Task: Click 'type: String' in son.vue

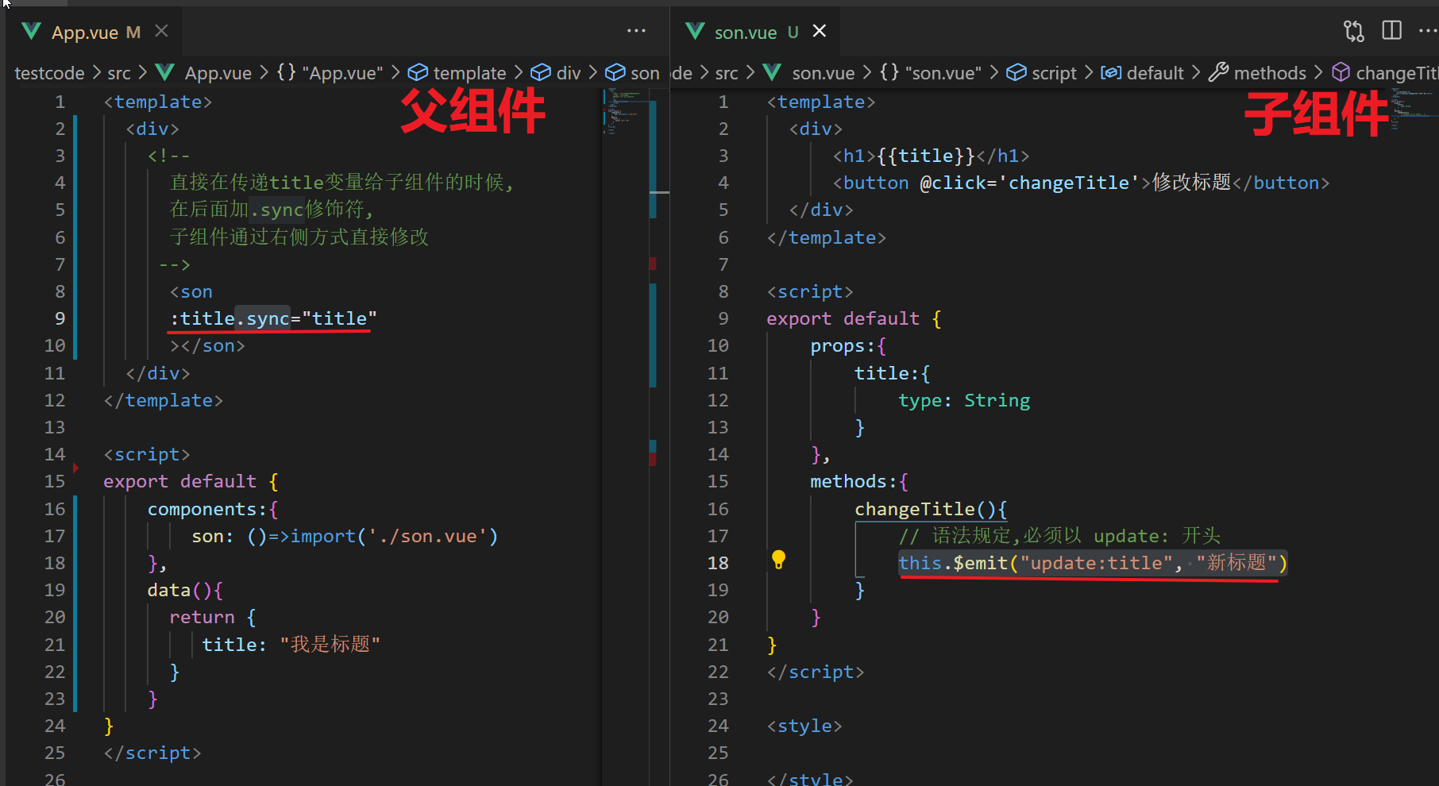Action: [x=964, y=400]
